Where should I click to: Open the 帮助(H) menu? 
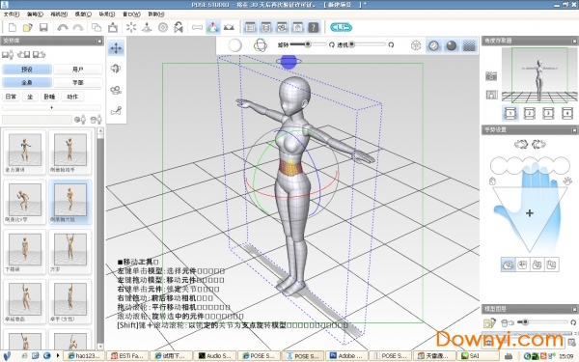tap(156, 14)
